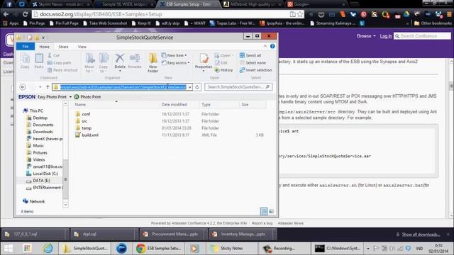
Task: Click the Delete icon in Organize group
Action: click(x=120, y=62)
